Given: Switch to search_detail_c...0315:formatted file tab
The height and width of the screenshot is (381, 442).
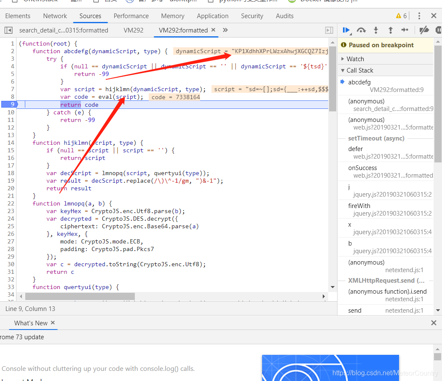Looking at the screenshot, I should 64,30.
